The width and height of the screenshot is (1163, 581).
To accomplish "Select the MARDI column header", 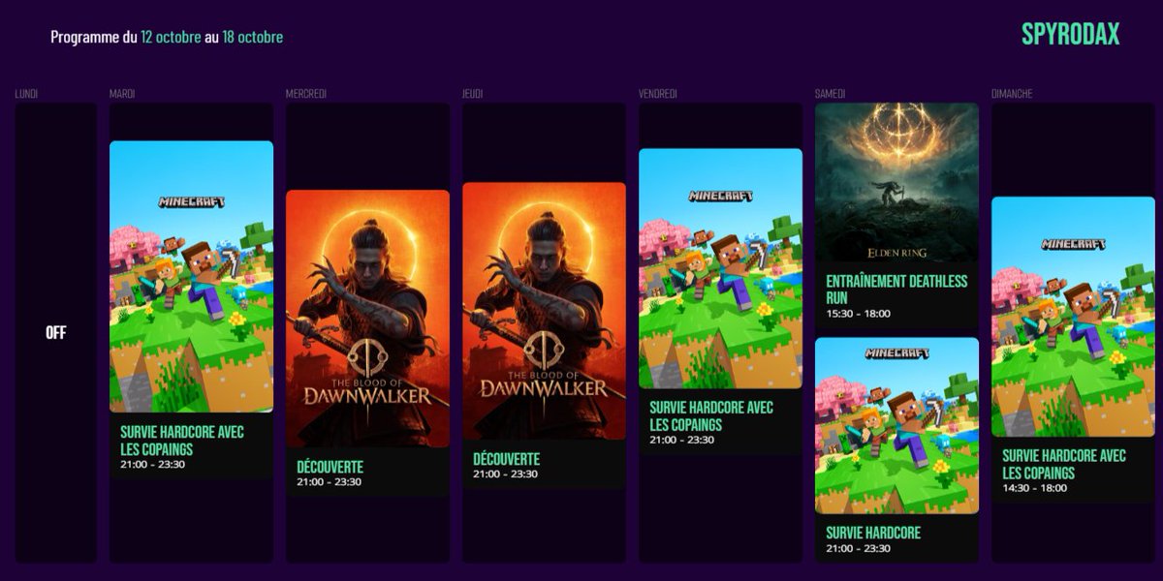I will click(122, 94).
